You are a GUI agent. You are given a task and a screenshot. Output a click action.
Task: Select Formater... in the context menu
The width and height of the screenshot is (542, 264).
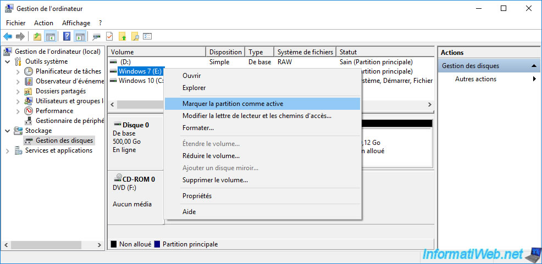click(198, 128)
